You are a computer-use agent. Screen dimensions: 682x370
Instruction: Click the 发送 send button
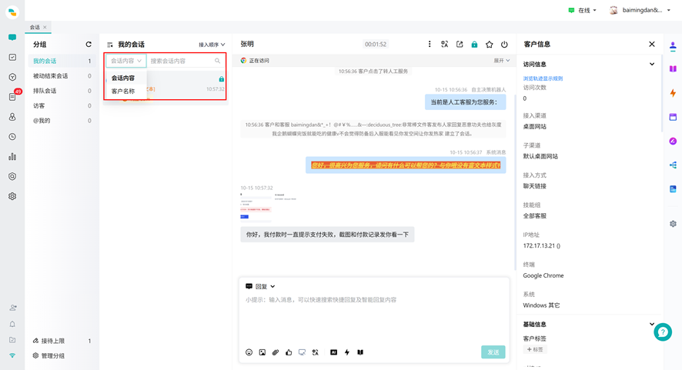point(493,352)
